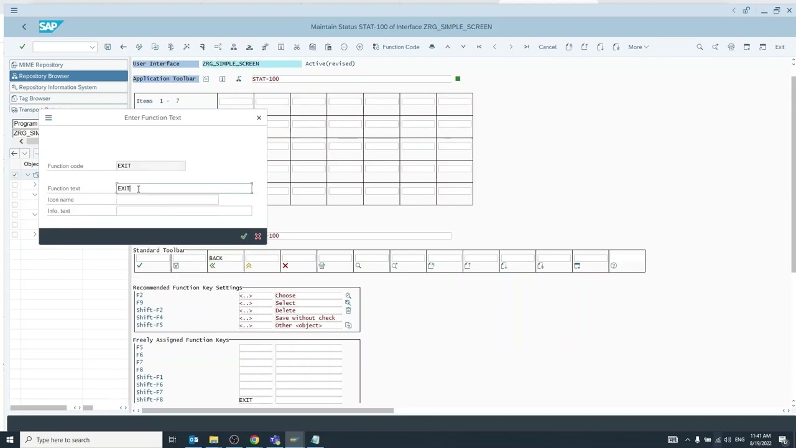Click the Paste clipboard icon in the toolbar
This screenshot has height=448, width=796.
tap(328, 47)
